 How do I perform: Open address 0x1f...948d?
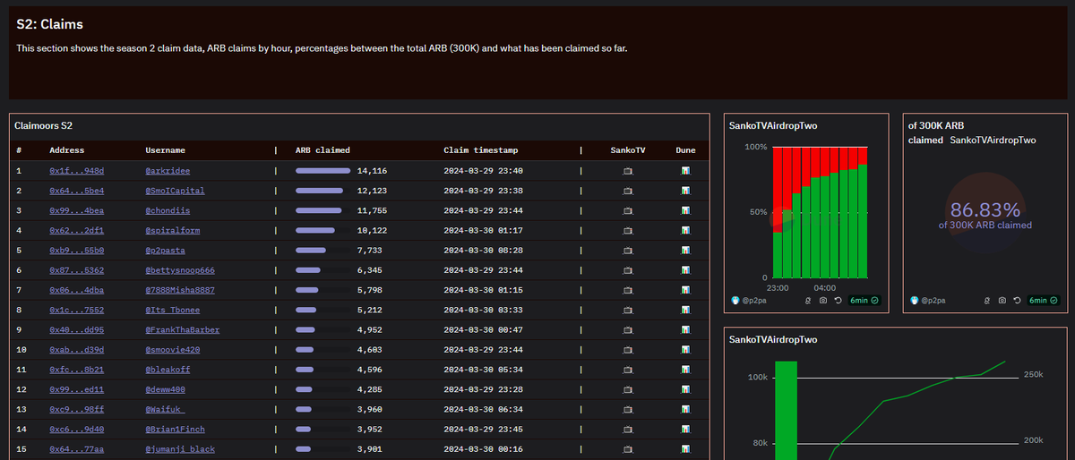tap(77, 170)
